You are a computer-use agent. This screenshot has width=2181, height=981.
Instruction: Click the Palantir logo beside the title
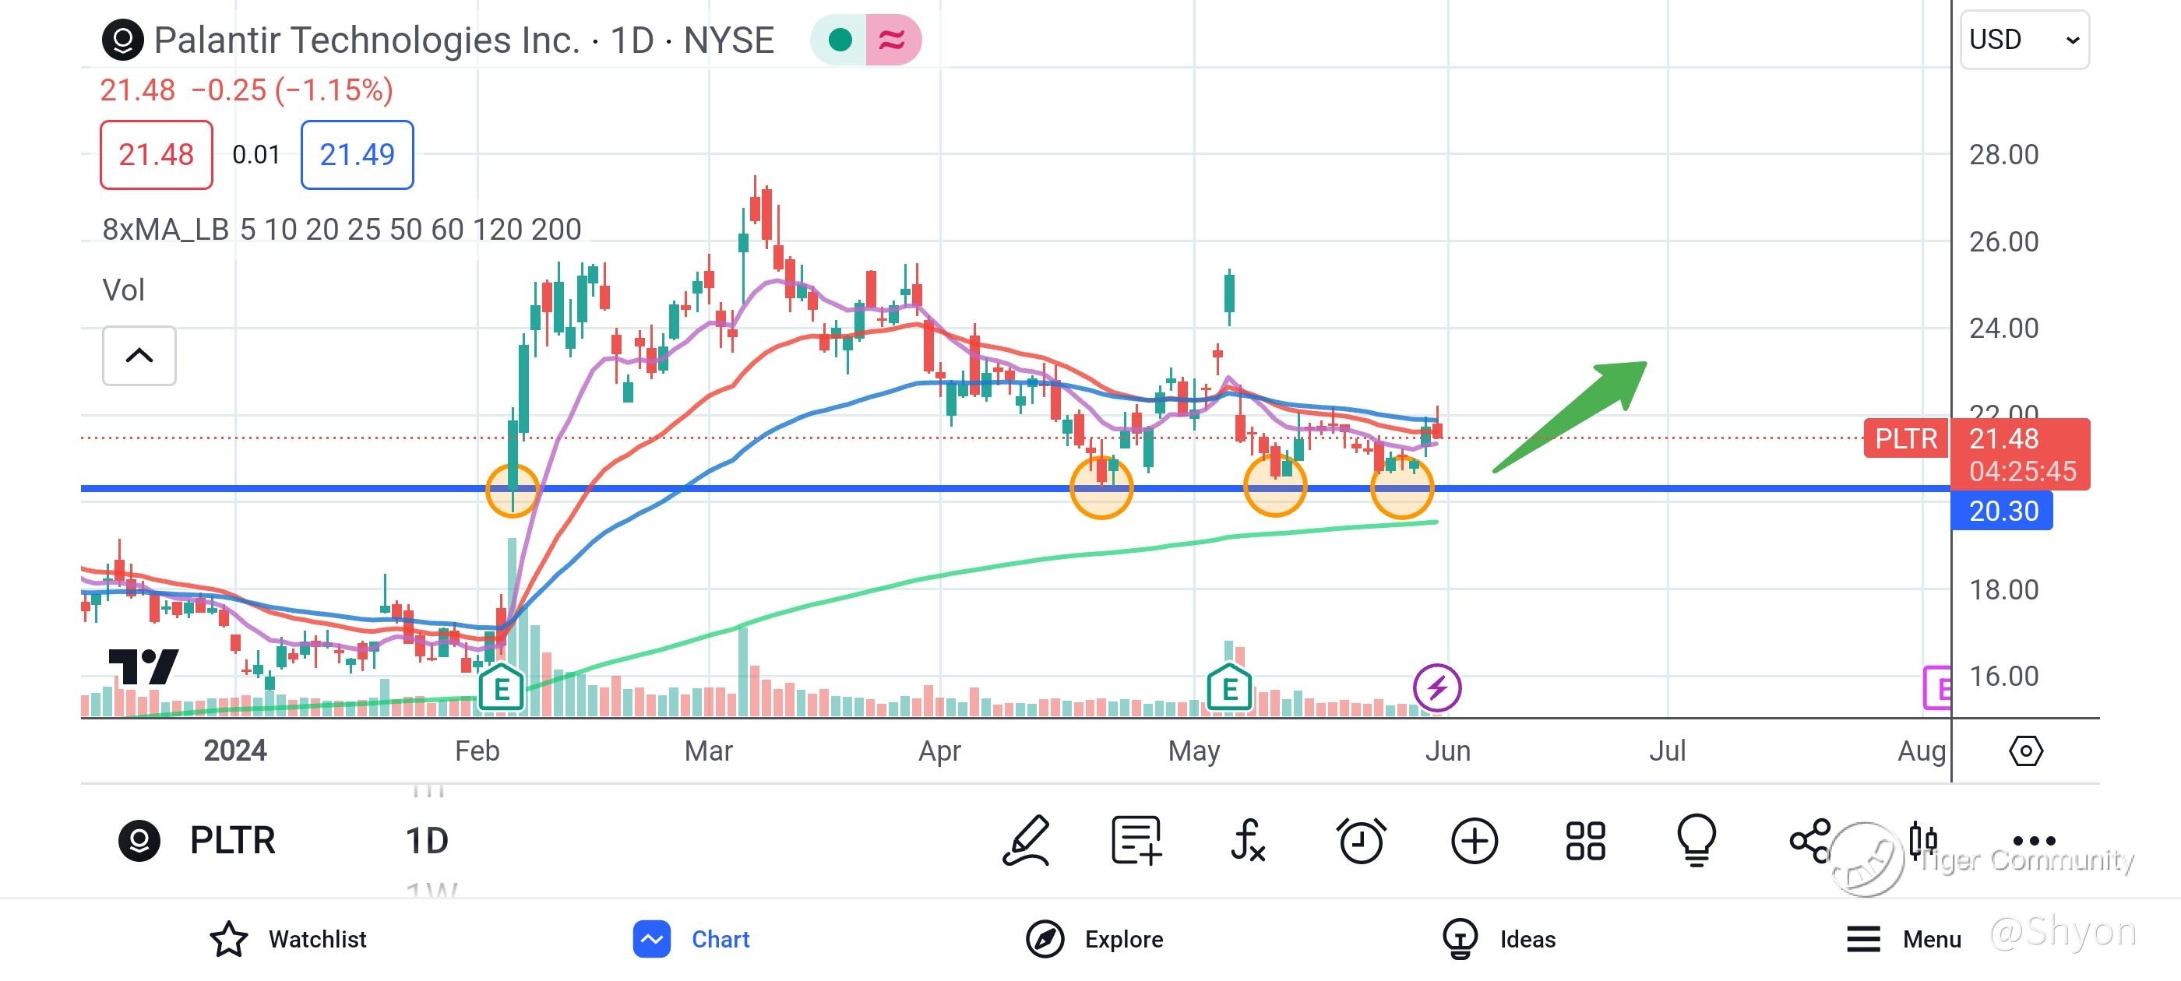(123, 40)
